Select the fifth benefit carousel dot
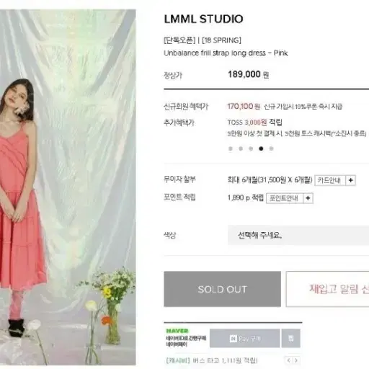This screenshot has width=369, height=369. pyautogui.click(x=271, y=148)
